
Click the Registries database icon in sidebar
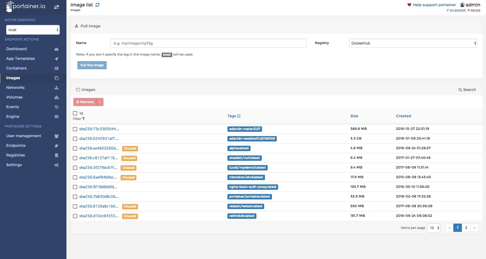coord(57,155)
